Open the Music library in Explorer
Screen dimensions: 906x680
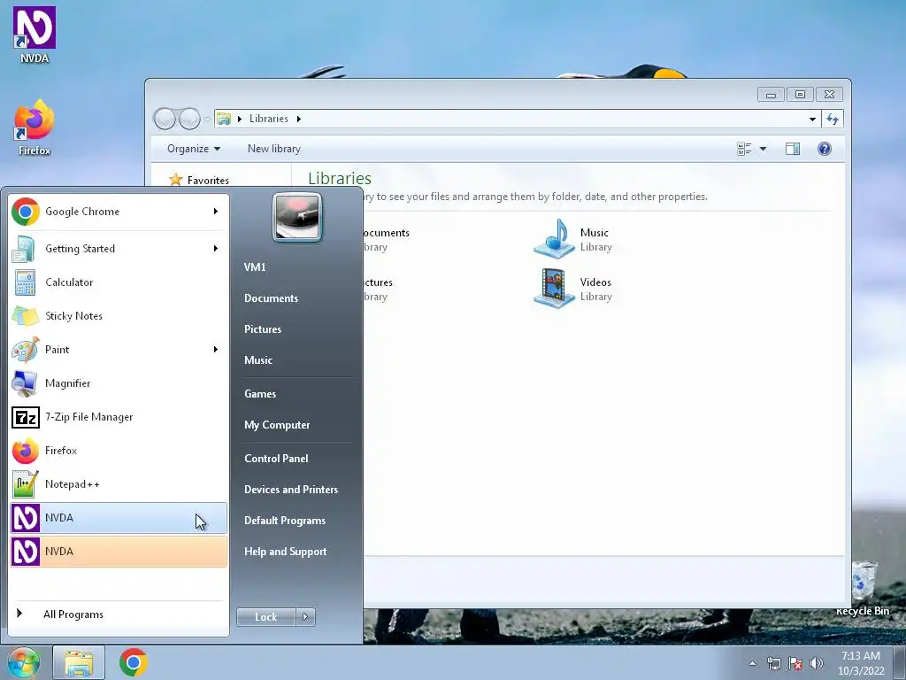pyautogui.click(x=572, y=239)
